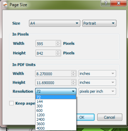128x131 pixels.
Task: Select 2400 from the resolution list
Action: click(56, 119)
